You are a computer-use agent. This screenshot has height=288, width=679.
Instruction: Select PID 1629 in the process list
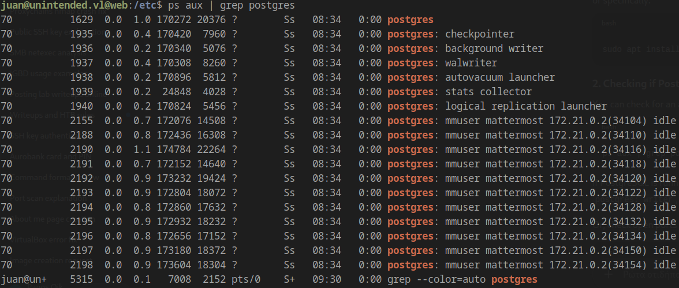click(x=81, y=20)
